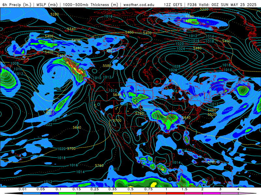The height and width of the screenshot is (195, 261).
Task: Click the light orange 0.5 legend swatch
Action: [139, 193]
